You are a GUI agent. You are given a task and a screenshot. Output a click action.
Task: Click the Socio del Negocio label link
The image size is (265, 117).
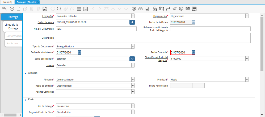coord(43,58)
